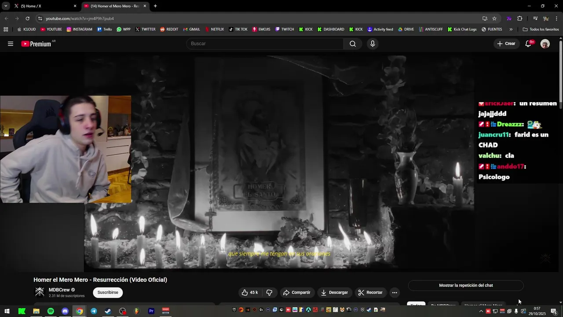The width and height of the screenshot is (563, 317).
Task: Open the media control icon
Action: click(535, 18)
